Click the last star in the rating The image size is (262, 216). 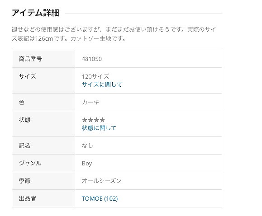pyautogui.click(x=102, y=120)
